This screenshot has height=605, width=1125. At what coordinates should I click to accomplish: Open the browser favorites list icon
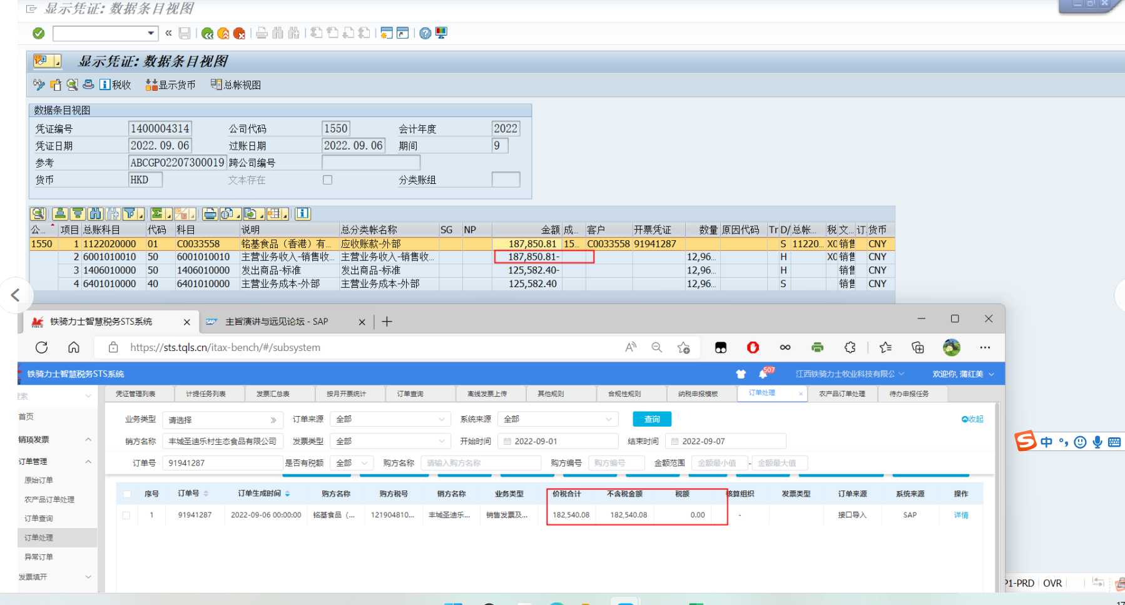coord(885,347)
